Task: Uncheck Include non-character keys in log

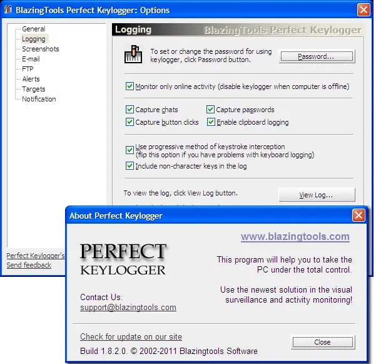Action: (x=130, y=166)
